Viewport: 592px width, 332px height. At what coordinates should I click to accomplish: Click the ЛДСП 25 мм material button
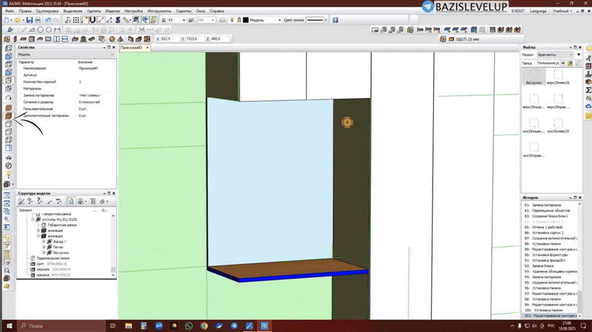click(464, 39)
